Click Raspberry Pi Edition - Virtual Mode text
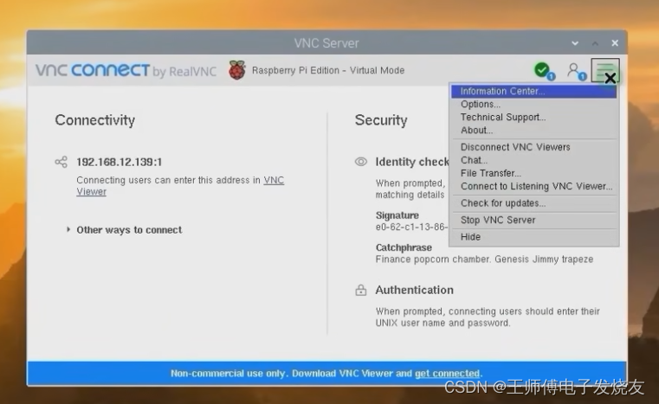 point(328,70)
